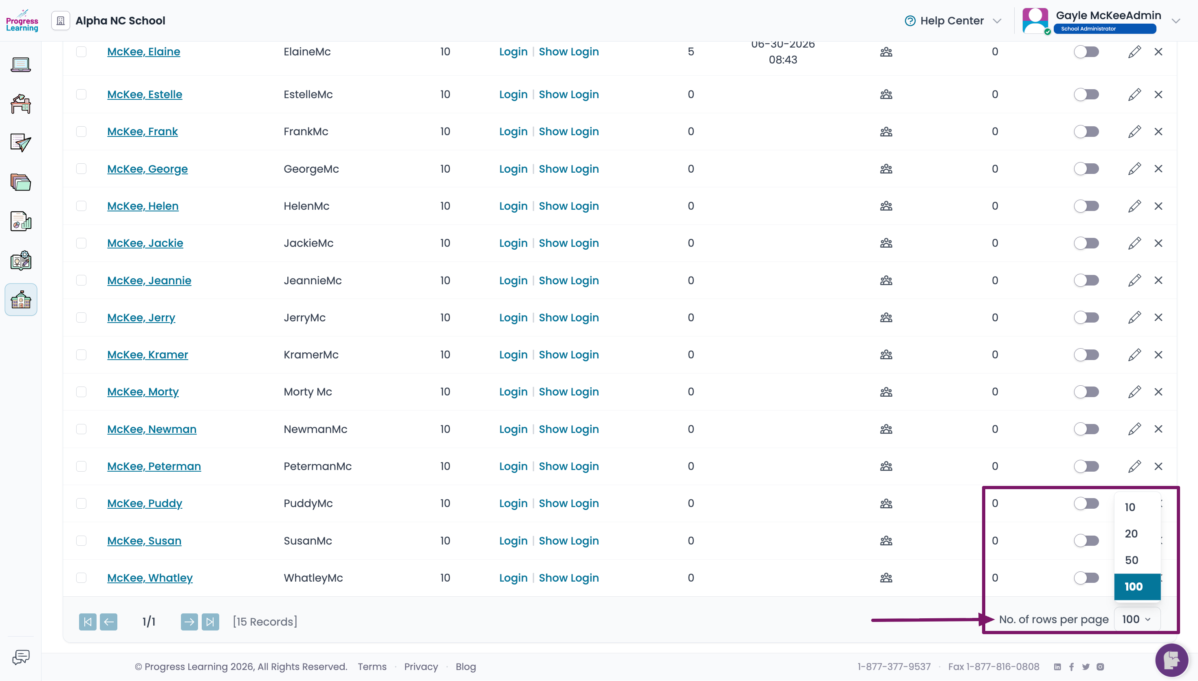Enable the toggle for McKee, Estelle
The height and width of the screenshot is (681, 1198).
pos(1086,94)
